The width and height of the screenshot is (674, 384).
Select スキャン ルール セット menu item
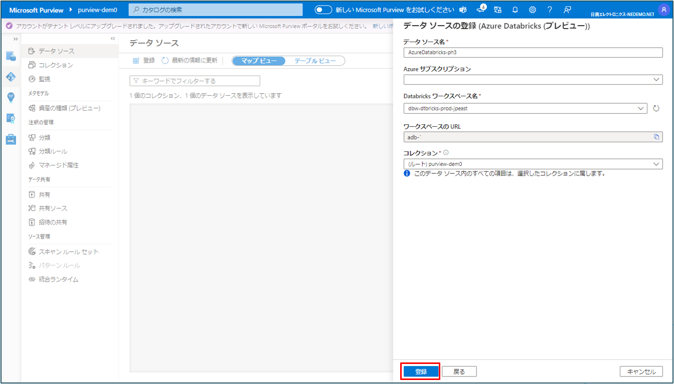69,252
